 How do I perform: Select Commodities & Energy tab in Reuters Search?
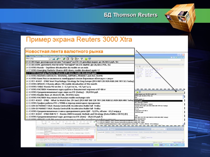(x=131, y=132)
